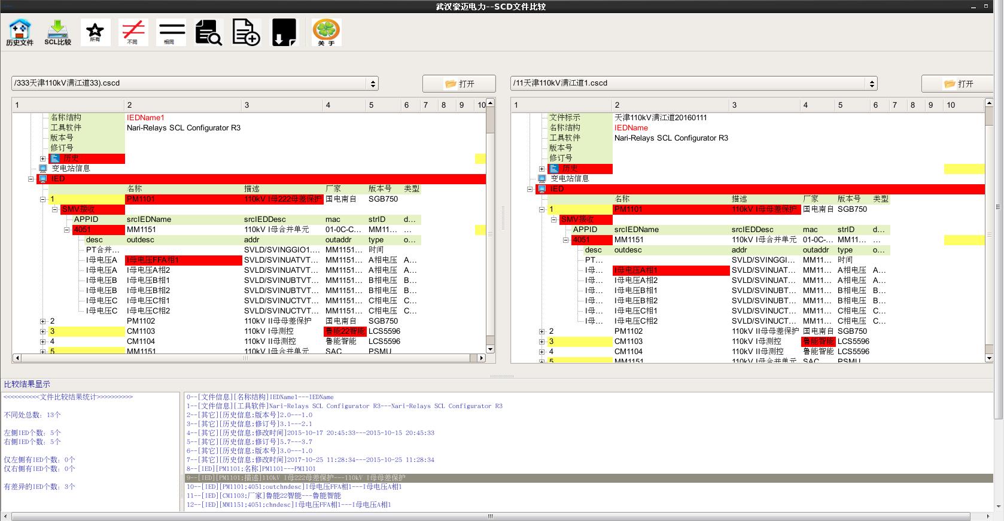Image resolution: width=1004 pixels, height=521 pixels.
Task: Open the 关于 (about) clover icon
Action: [x=326, y=32]
